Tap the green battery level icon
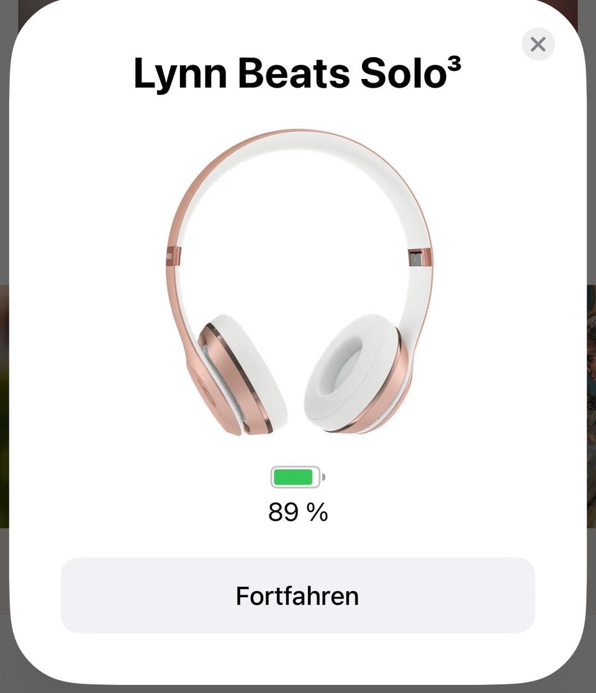This screenshot has height=693, width=596. 298,477
